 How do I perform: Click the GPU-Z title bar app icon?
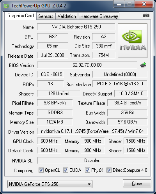click(7, 6)
